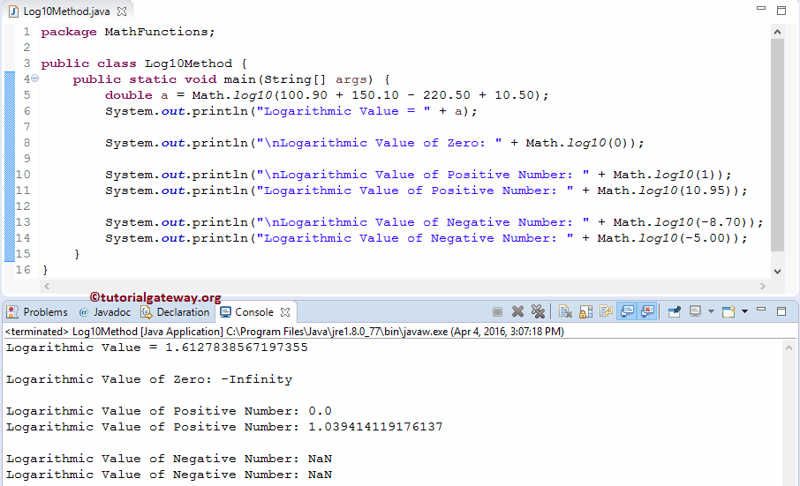Viewport: 800px width, 486px height.
Task: Maximize the editor area
Action: tap(781, 11)
